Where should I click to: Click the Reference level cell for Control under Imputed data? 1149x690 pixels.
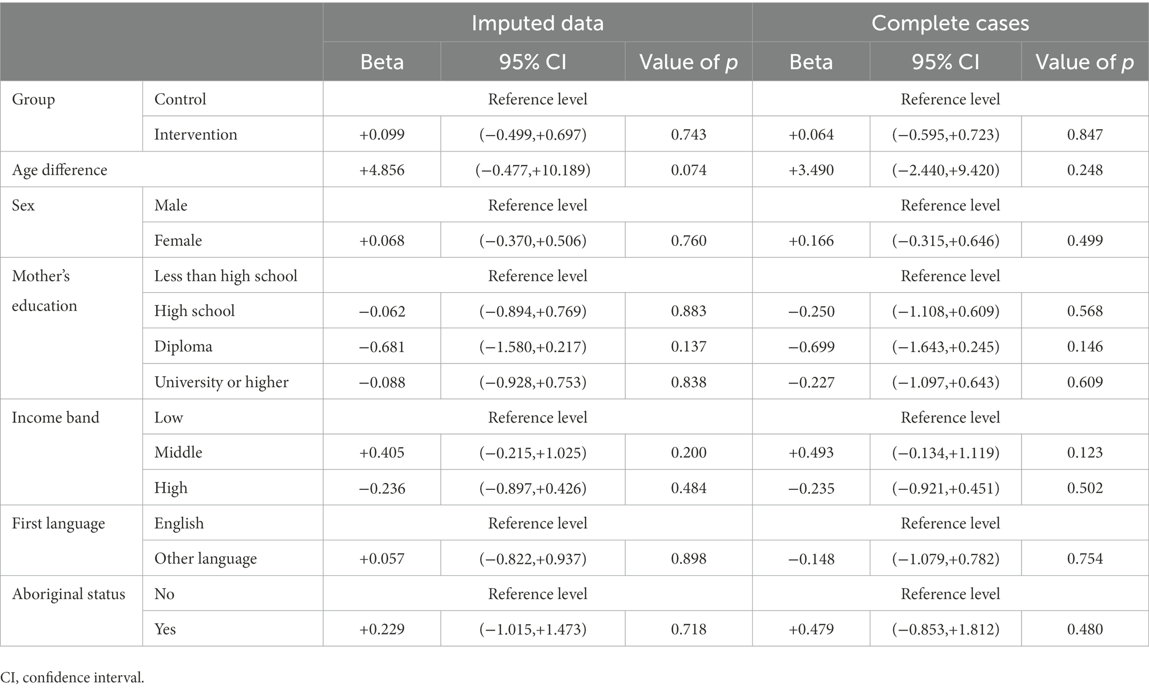point(537,99)
